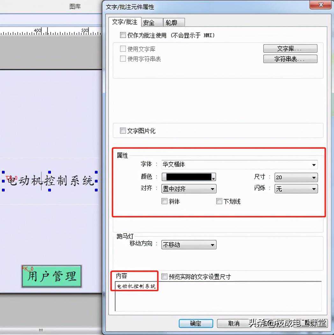This screenshot has width=334, height=335.
Task: Open the 闪烁 blink dropdown
Action: (x=314, y=189)
